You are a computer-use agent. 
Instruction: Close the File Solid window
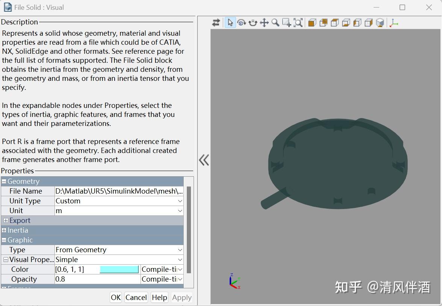tap(429, 8)
